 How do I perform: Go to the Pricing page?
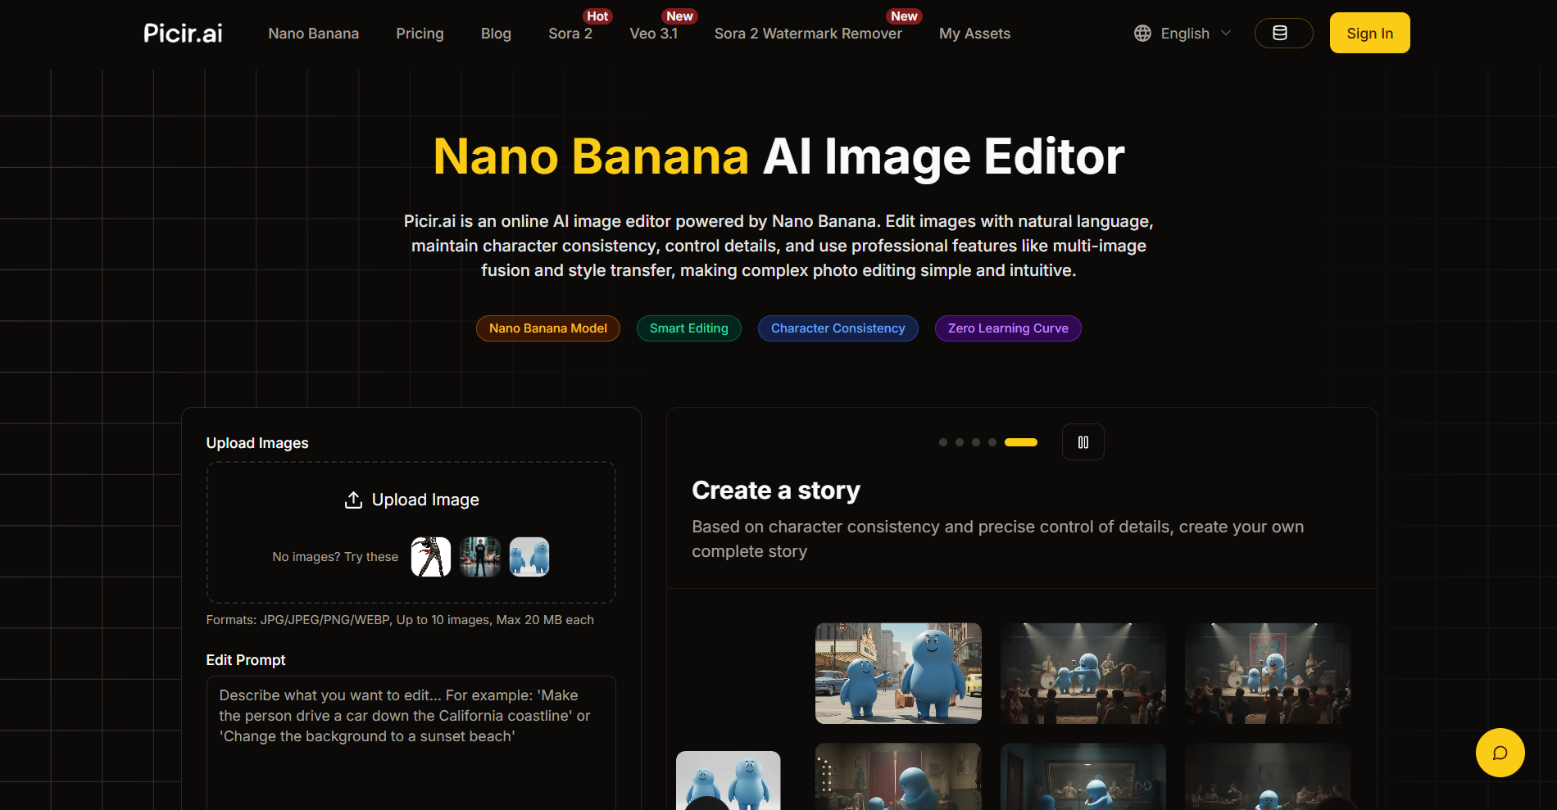point(420,34)
